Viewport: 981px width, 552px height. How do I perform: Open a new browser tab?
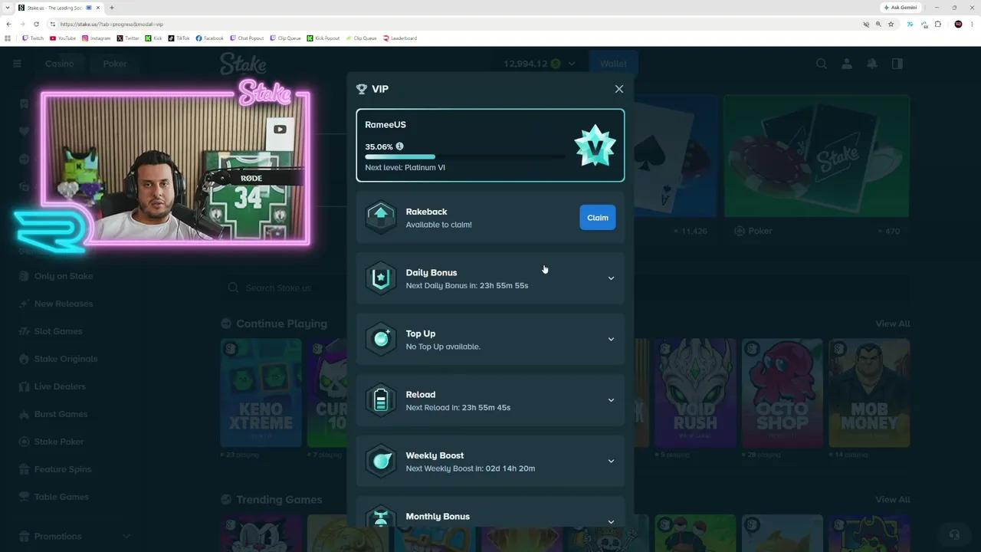click(x=112, y=8)
